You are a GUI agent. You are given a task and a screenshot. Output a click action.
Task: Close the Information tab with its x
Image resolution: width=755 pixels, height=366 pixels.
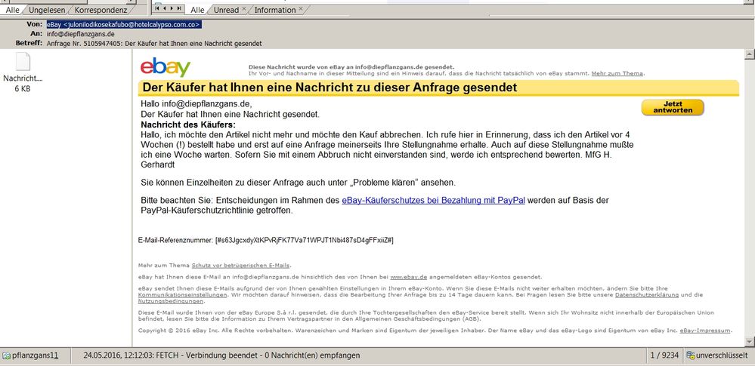coord(301,9)
